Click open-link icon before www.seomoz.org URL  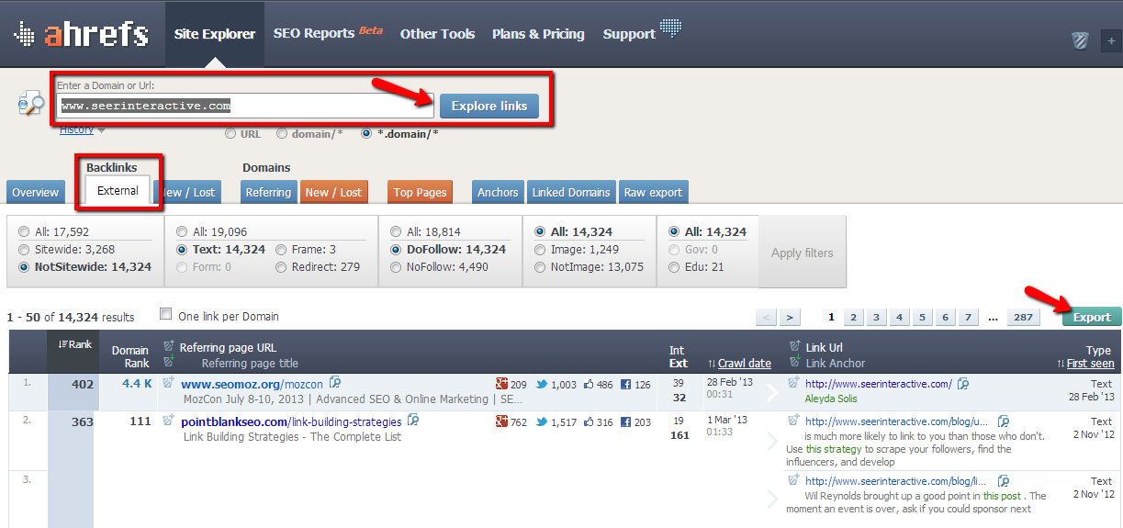[x=168, y=382]
